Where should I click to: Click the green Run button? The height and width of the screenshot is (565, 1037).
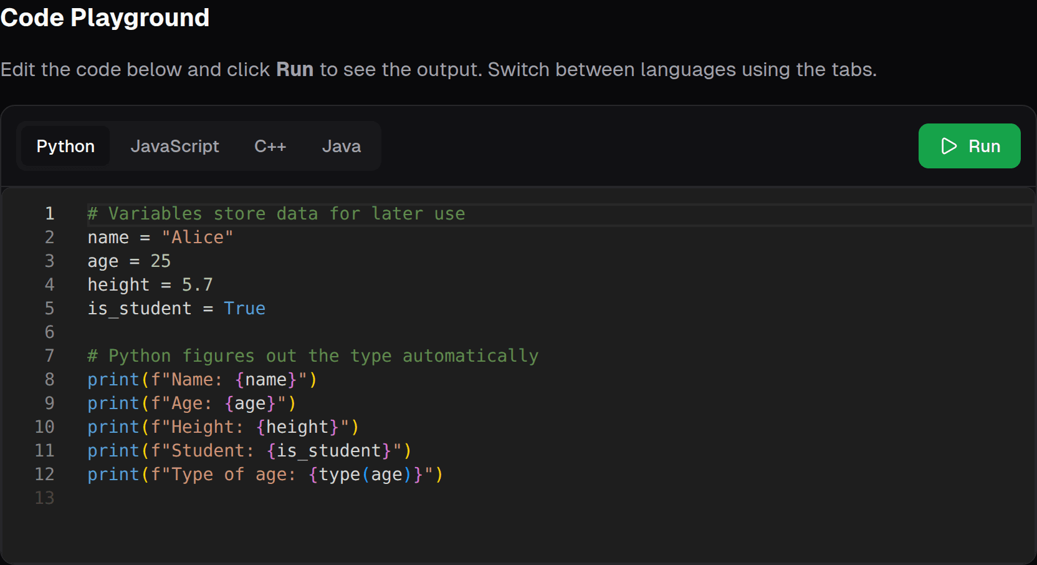click(969, 146)
